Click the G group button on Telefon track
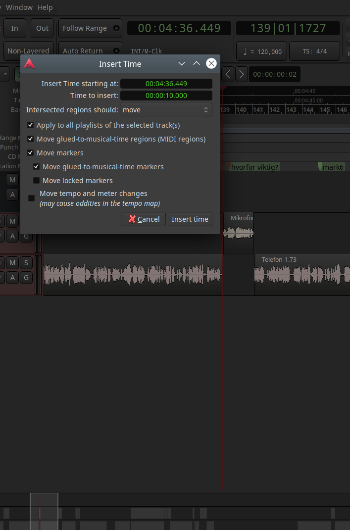Viewport: 350px width, 530px height. [x=26, y=278]
